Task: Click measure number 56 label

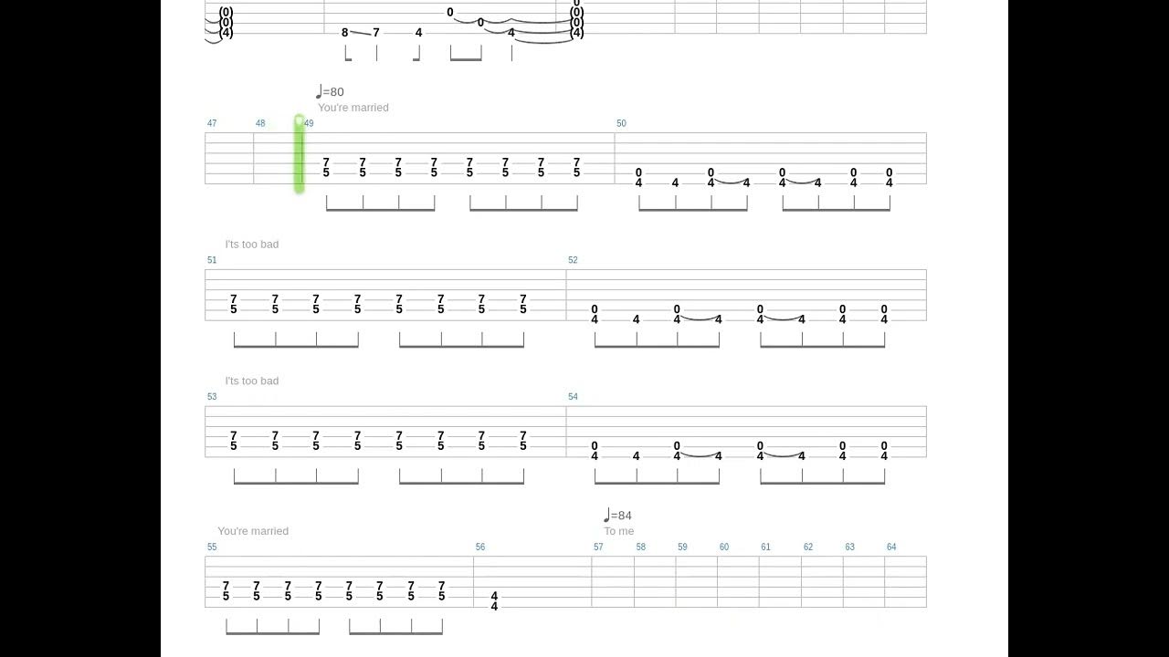Action: click(480, 547)
